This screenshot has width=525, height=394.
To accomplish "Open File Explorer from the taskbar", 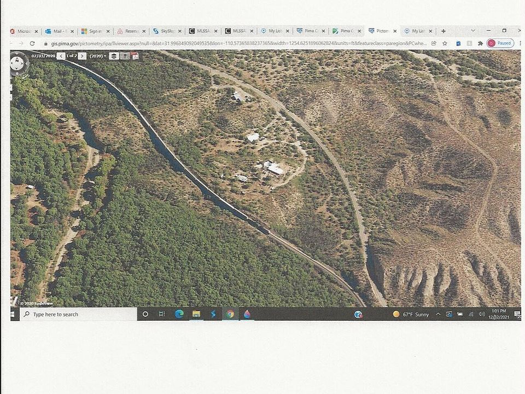I will [x=196, y=314].
